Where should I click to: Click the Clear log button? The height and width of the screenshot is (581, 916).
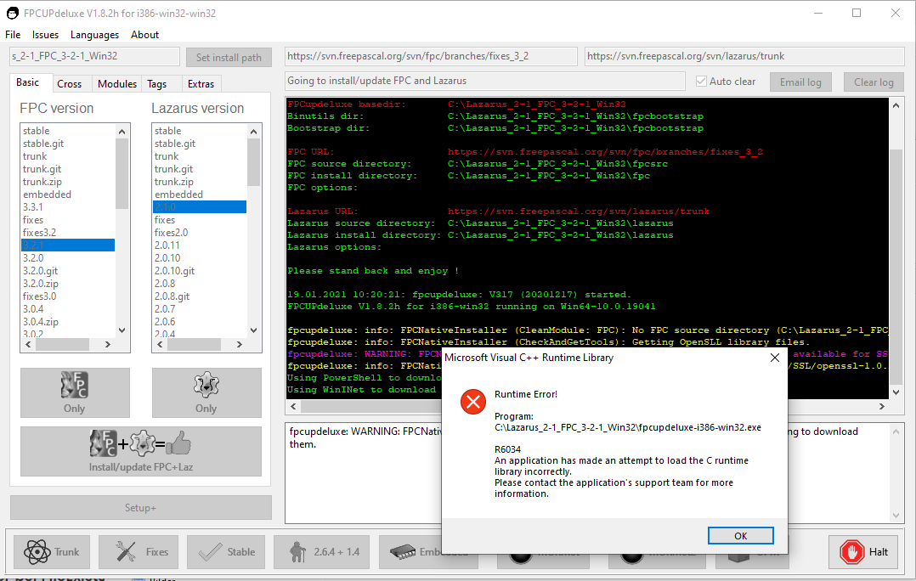874,82
